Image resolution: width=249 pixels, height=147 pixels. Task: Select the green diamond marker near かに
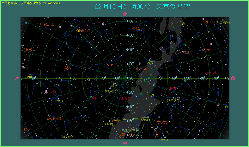click(x=90, y=97)
